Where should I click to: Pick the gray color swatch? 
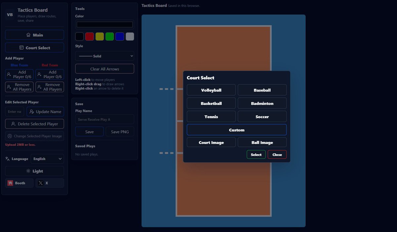tap(130, 36)
